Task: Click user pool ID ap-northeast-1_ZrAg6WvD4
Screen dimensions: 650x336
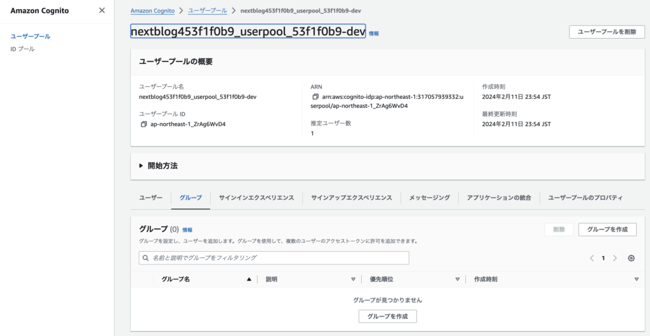Action: click(187, 124)
